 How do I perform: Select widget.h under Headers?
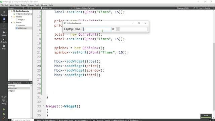point(20,19)
